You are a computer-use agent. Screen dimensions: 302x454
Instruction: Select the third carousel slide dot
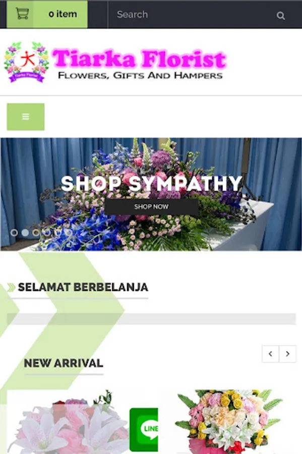point(36,233)
